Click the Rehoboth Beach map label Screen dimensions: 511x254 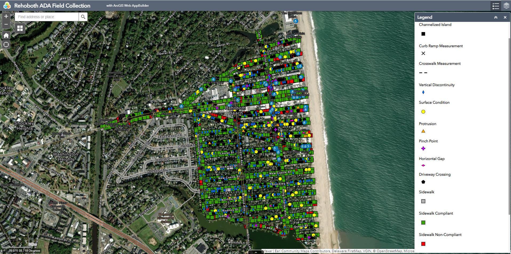click(x=235, y=110)
